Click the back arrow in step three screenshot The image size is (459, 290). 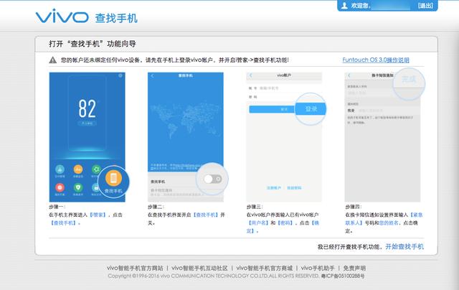tap(250, 75)
